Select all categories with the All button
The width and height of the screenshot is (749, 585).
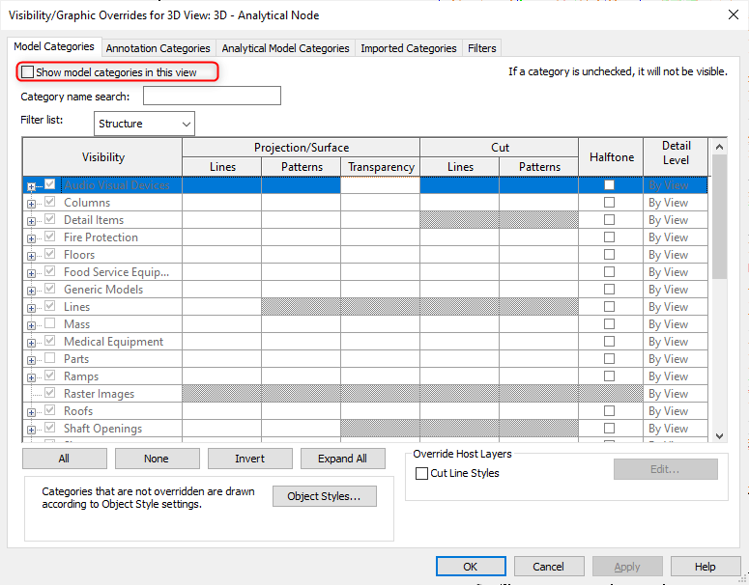click(64, 459)
